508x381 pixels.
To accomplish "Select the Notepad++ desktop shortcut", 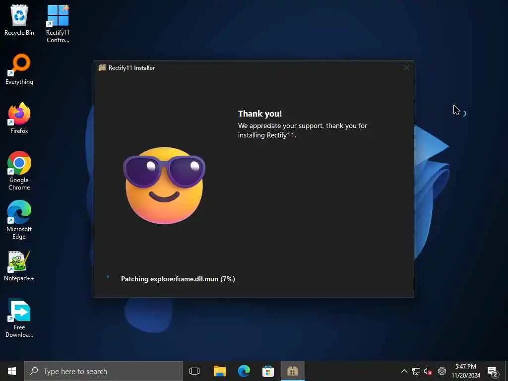I will 19,266.
